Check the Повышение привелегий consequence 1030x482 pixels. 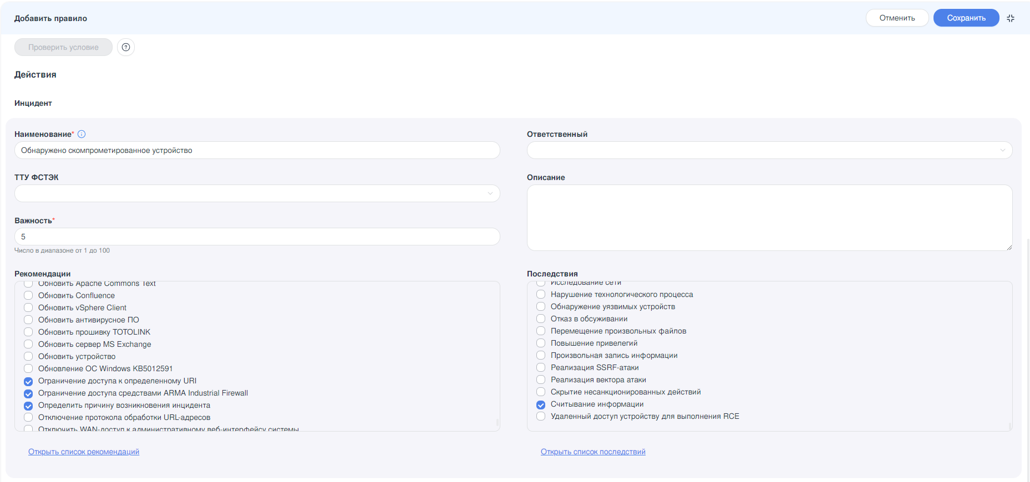tap(541, 343)
